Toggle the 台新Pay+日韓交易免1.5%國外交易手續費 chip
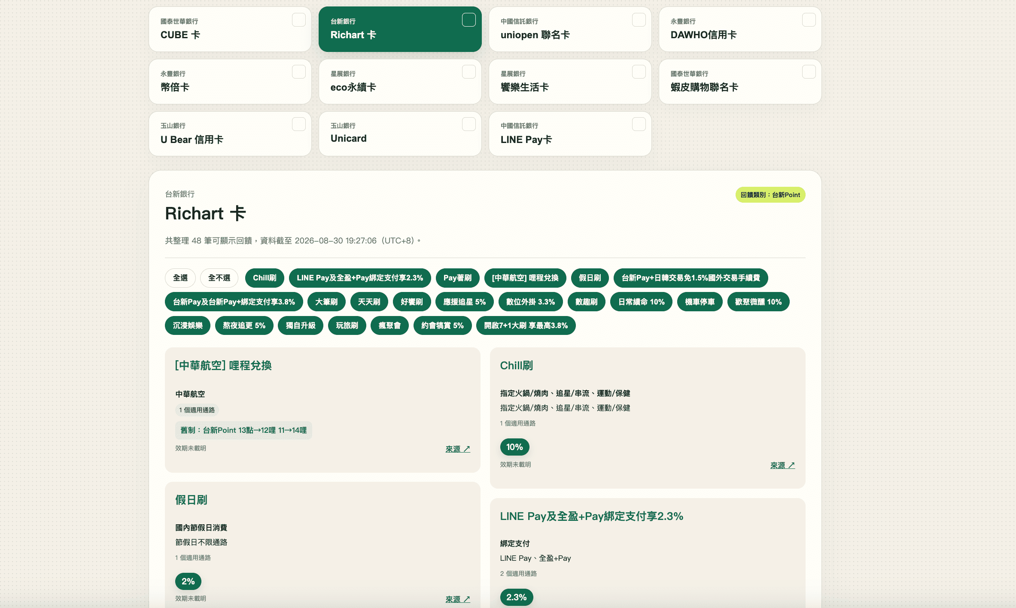The width and height of the screenshot is (1016, 608). [x=691, y=278]
